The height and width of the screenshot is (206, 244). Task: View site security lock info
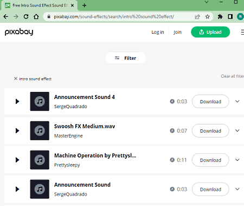[x=49, y=17]
